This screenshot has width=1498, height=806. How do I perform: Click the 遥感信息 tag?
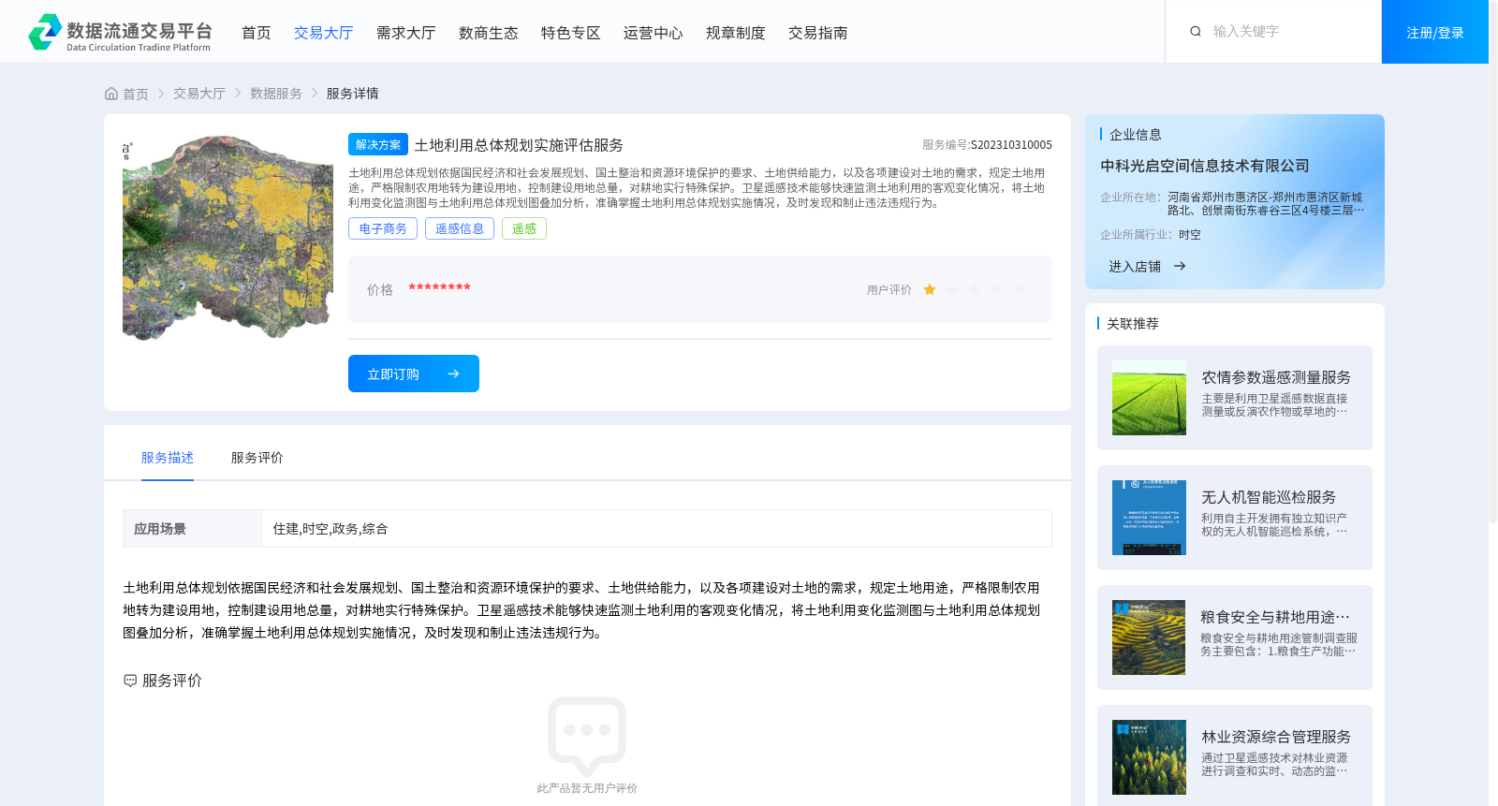coord(460,228)
